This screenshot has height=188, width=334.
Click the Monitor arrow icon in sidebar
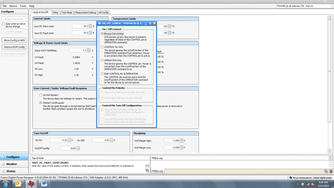3,164
